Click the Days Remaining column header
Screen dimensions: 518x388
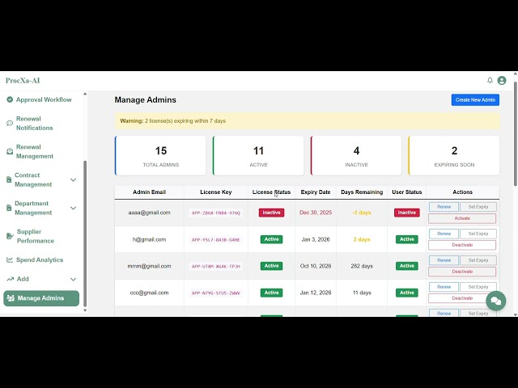pos(362,192)
